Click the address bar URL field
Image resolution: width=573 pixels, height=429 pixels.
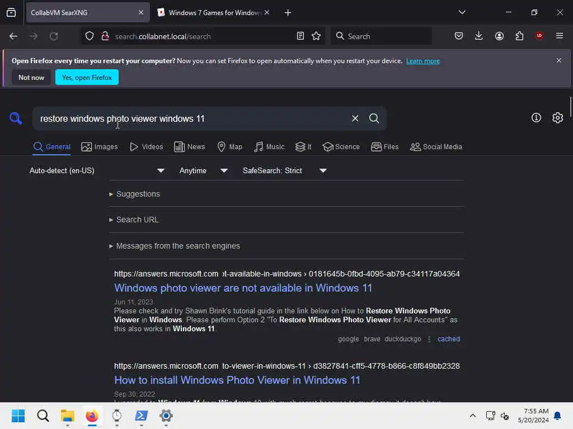pyautogui.click(x=202, y=36)
